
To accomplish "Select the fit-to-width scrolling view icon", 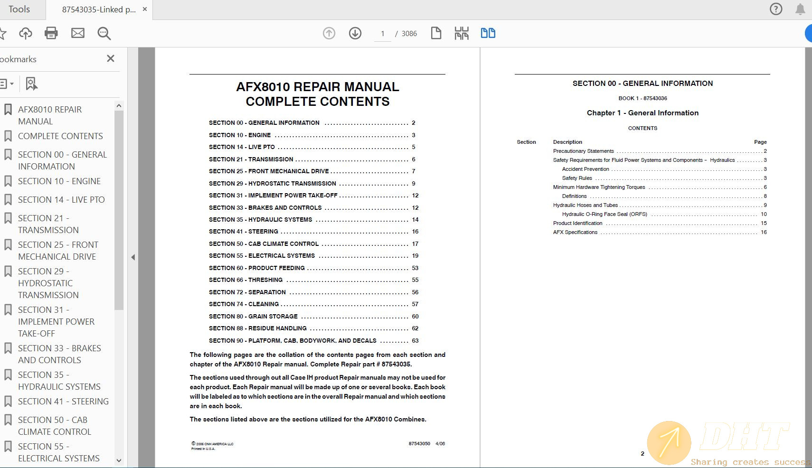I will pos(462,33).
